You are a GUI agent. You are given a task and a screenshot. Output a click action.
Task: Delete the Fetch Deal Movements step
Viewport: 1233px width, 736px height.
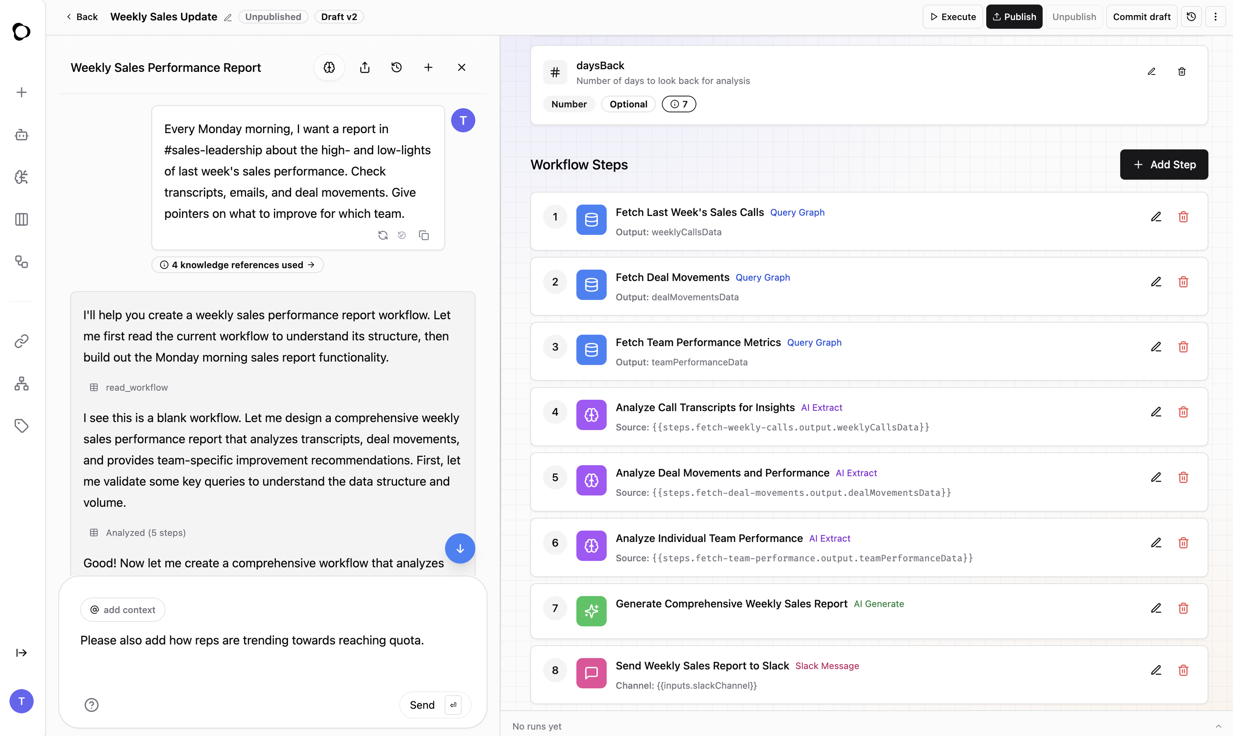pos(1183,282)
